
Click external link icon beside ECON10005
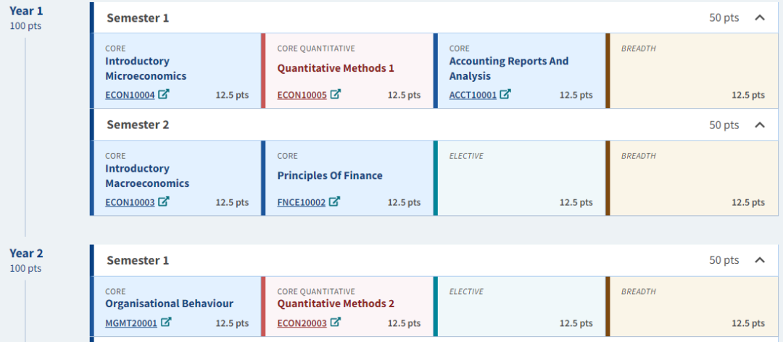click(x=336, y=94)
